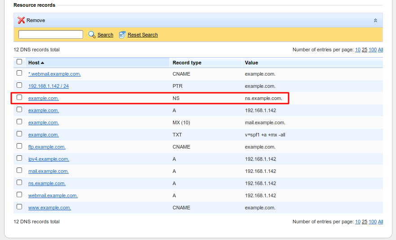The image size is (396, 240).
Task: Click the magnifying glass Search icon
Action: tap(92, 35)
